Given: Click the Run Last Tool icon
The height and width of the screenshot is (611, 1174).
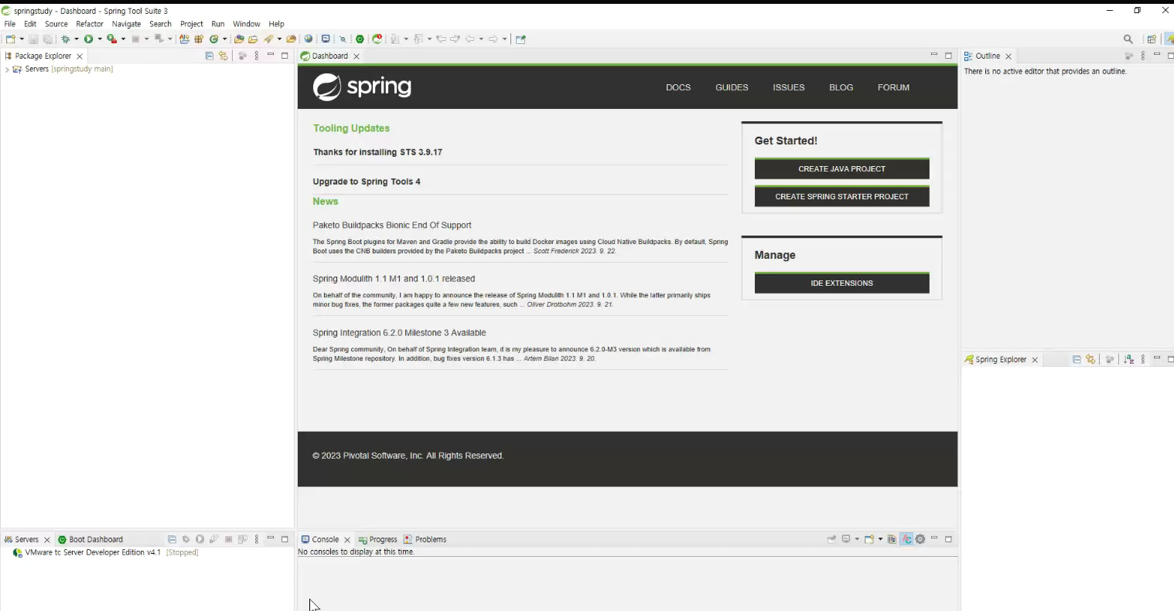Looking at the screenshot, I should (x=112, y=39).
